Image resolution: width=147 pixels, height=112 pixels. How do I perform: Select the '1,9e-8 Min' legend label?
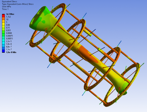[x=11, y=52]
